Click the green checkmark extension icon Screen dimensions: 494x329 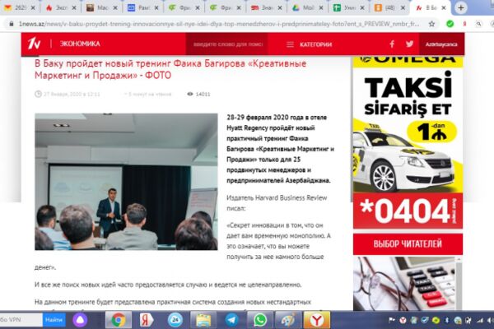coord(450,24)
